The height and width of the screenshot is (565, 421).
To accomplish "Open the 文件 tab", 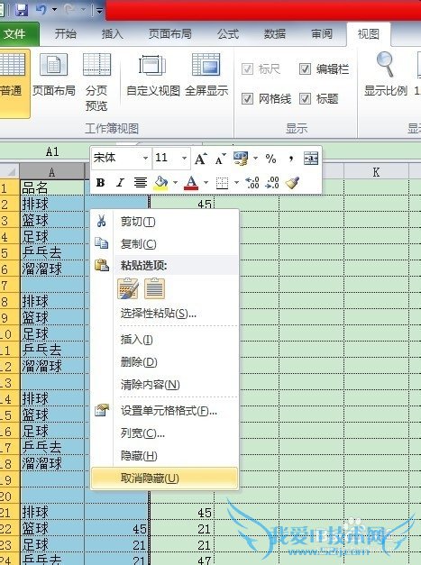I will pyautogui.click(x=16, y=34).
